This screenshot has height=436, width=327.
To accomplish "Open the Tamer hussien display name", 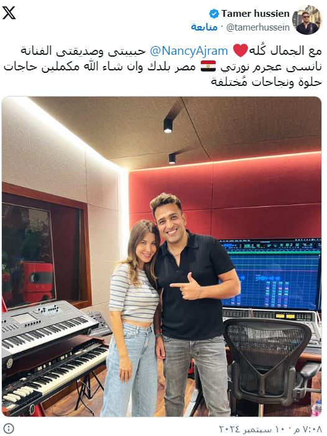I will (x=255, y=13).
